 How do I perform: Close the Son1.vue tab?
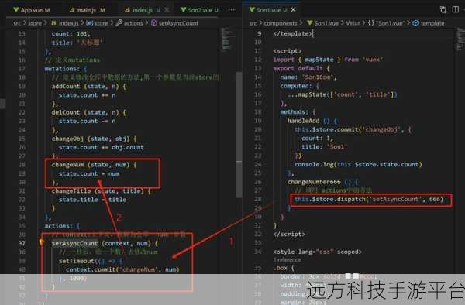click(293, 10)
